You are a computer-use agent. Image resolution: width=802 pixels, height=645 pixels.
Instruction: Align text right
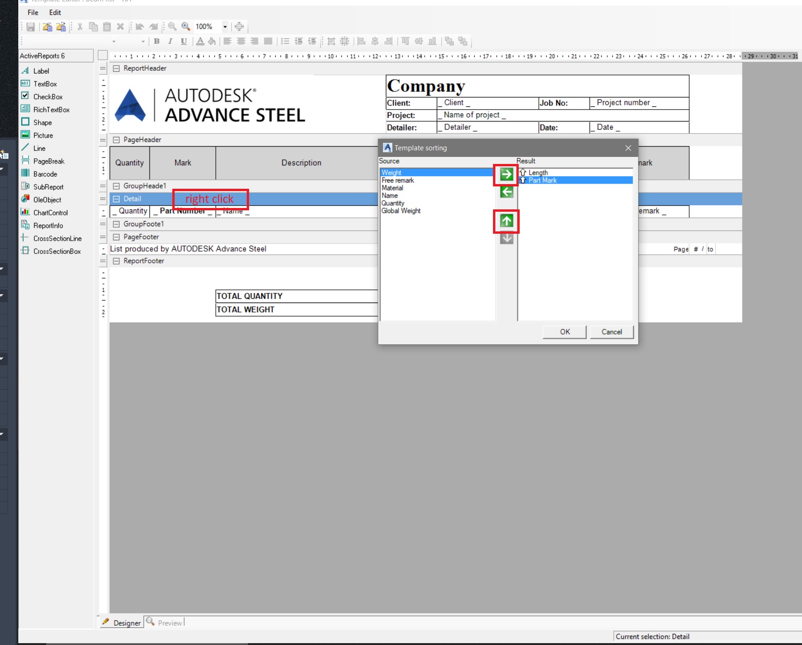click(254, 41)
